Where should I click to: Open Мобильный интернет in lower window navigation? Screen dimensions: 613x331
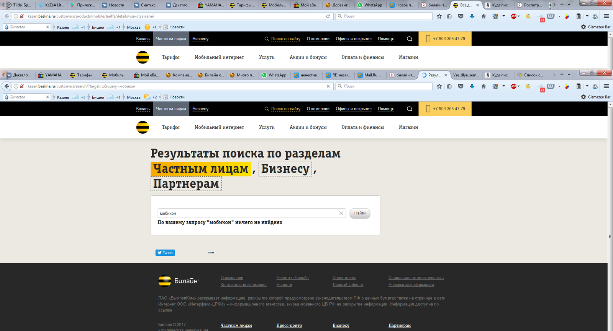click(219, 127)
